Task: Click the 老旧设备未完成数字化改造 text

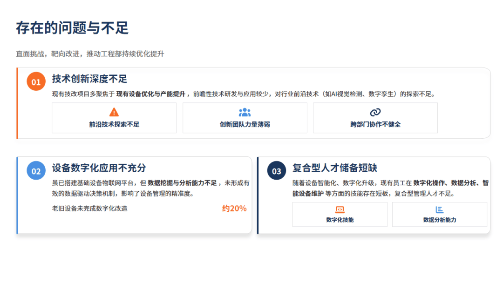Action: pyautogui.click(x=89, y=209)
